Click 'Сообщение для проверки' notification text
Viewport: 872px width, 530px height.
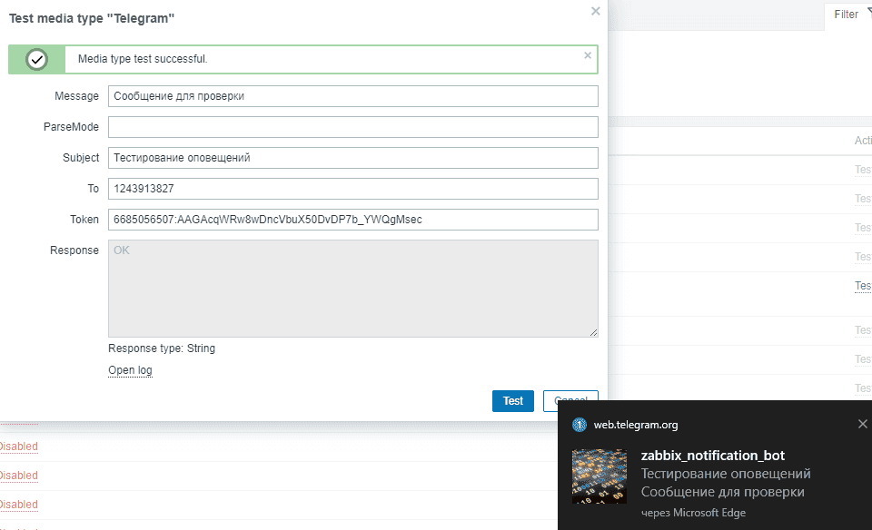723,492
